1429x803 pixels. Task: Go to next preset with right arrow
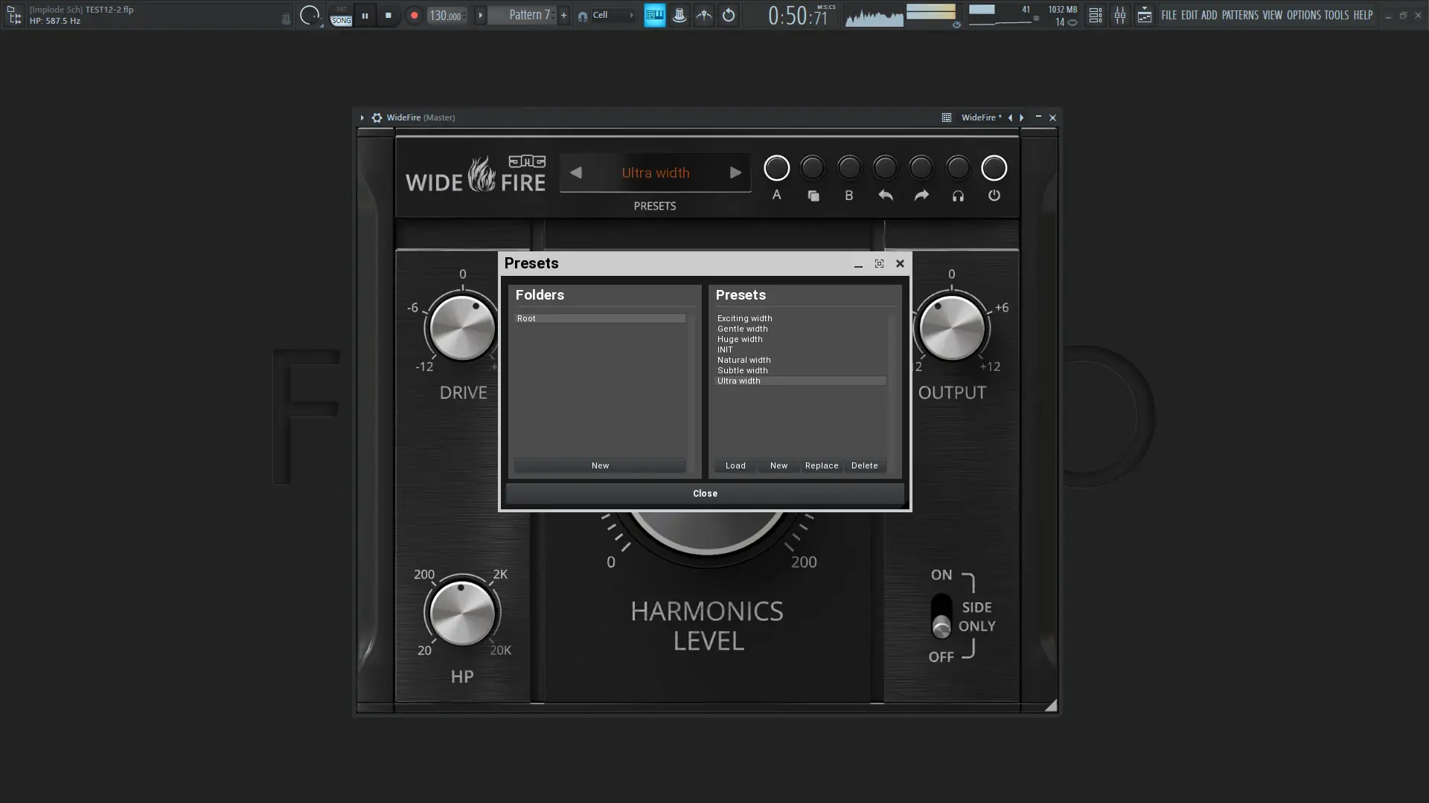click(735, 172)
